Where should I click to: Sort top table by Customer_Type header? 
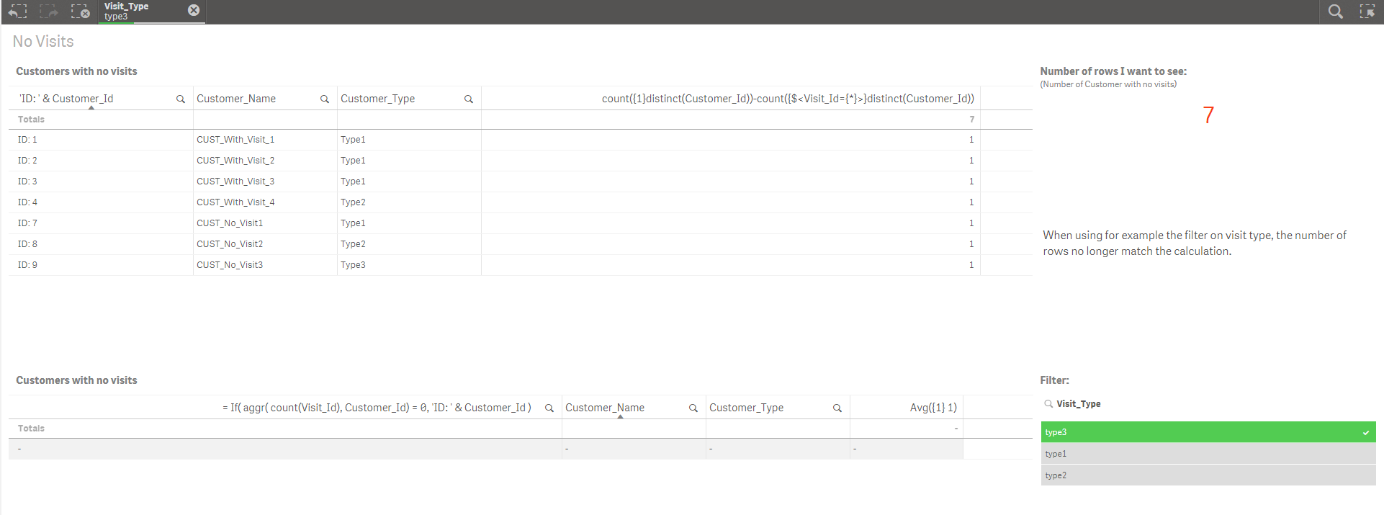pos(377,99)
